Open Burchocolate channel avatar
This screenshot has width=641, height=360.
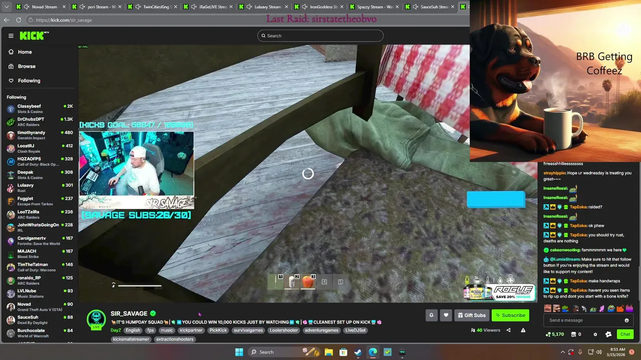point(11,333)
